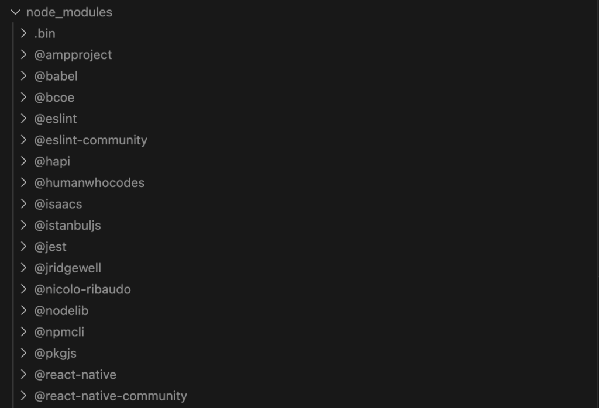The image size is (599, 408).
Task: Select the node_modules root folder label
Action: 69,12
